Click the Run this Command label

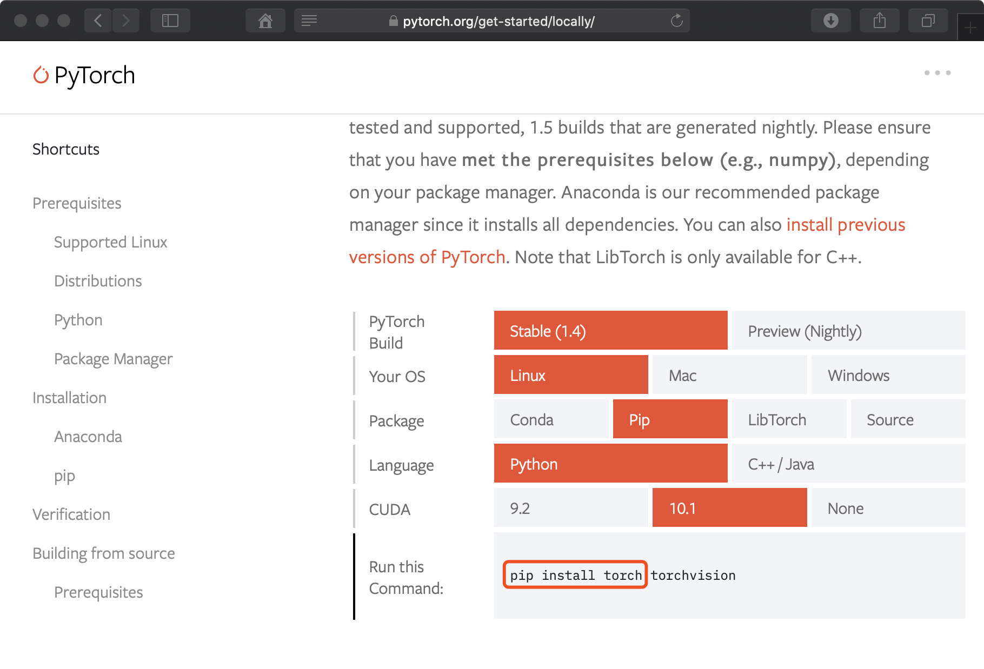[x=406, y=577]
